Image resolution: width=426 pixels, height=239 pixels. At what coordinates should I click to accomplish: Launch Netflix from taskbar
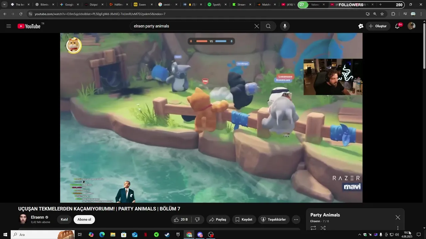[x=145, y=235]
